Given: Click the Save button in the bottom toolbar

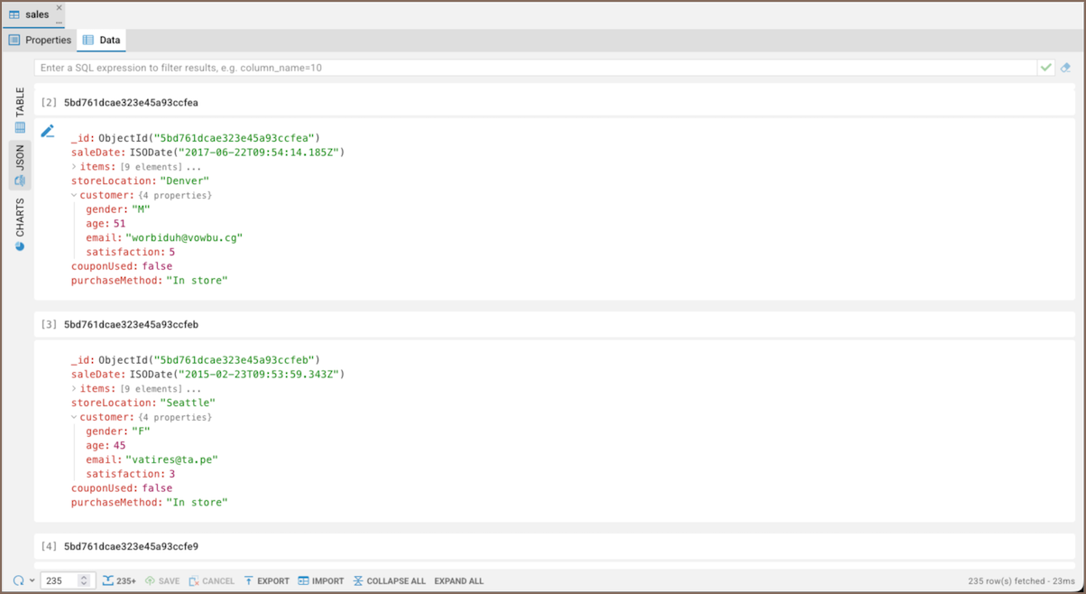Looking at the screenshot, I should 162,580.
